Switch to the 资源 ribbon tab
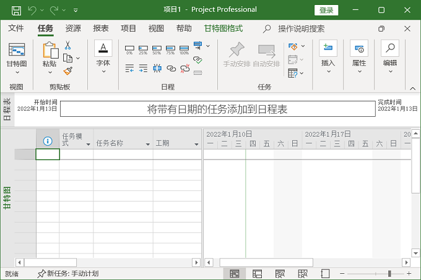 [x=73, y=28]
